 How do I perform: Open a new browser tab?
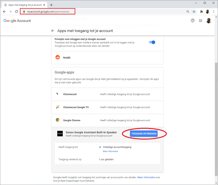[x=51, y=5]
